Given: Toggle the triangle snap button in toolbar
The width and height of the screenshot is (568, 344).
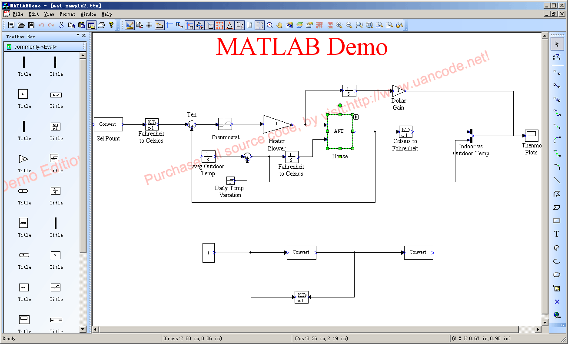Looking at the screenshot, I should tap(229, 25).
